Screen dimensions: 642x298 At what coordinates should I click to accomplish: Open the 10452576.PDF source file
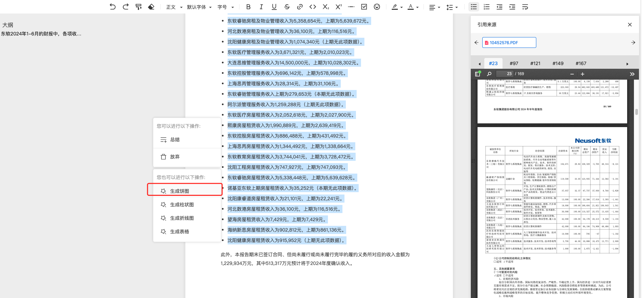(x=509, y=42)
